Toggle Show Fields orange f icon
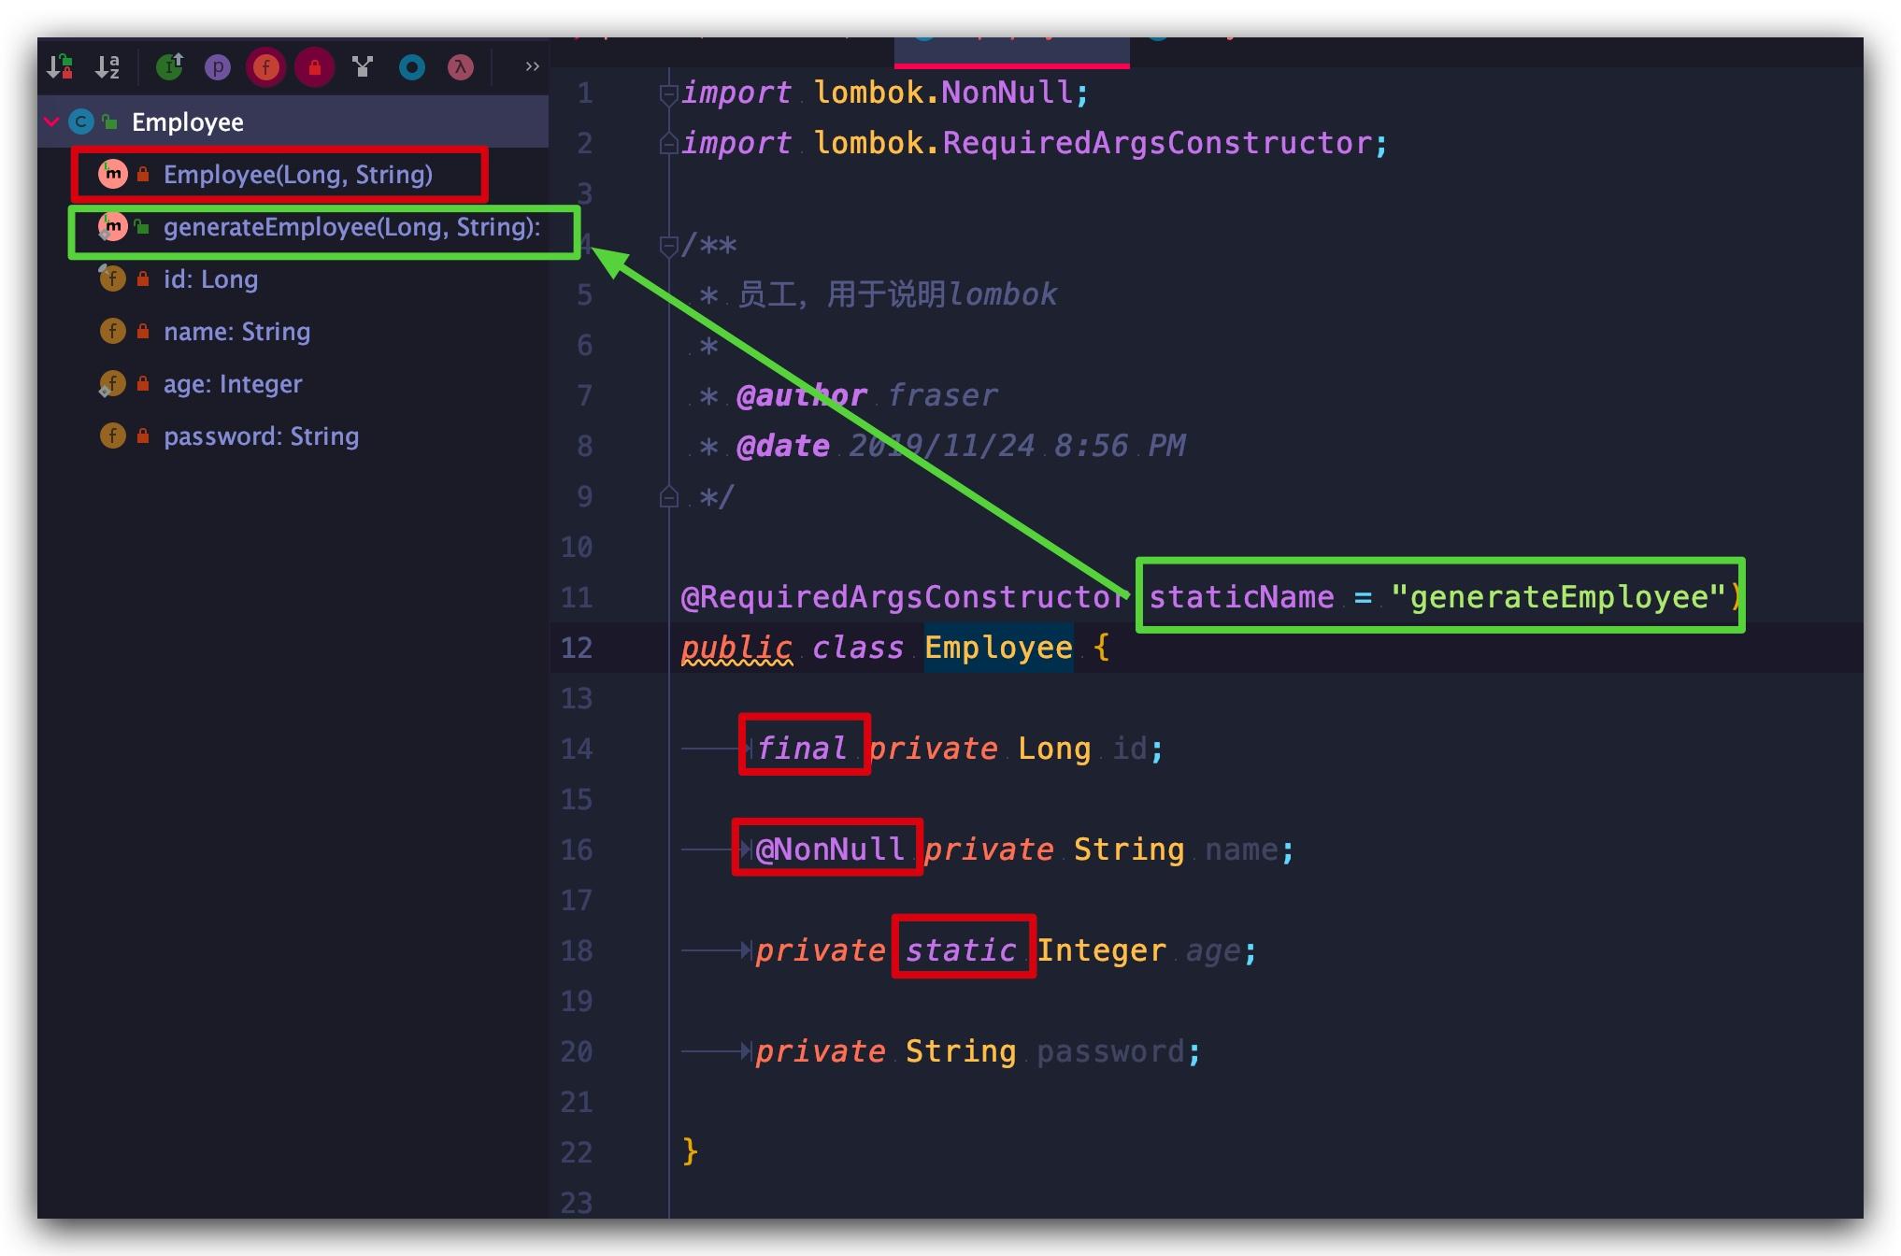This screenshot has height=1256, width=1901. point(266,67)
